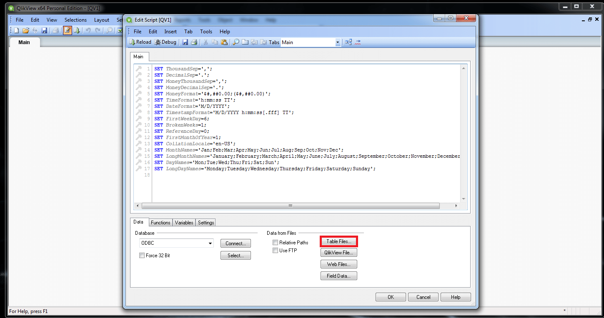Select the Data tab in lower pane
Viewport: 604px width, 318px height.
point(138,222)
